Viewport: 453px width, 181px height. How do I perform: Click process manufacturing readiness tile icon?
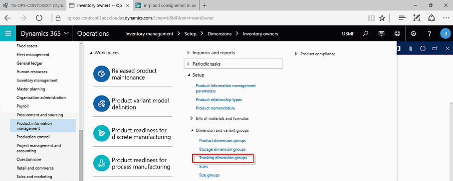(101, 164)
